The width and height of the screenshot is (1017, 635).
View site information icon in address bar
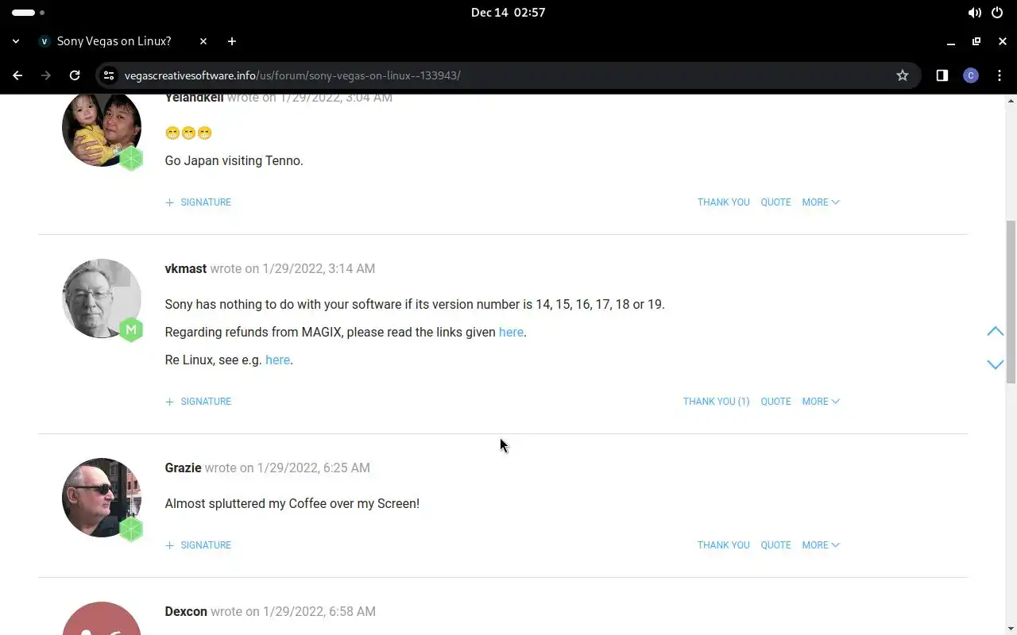coord(110,75)
